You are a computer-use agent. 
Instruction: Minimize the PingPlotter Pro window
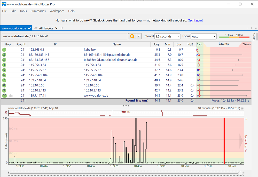point(228,4)
